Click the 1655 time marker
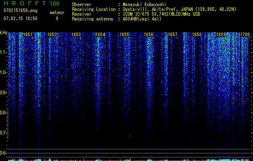 124,35
